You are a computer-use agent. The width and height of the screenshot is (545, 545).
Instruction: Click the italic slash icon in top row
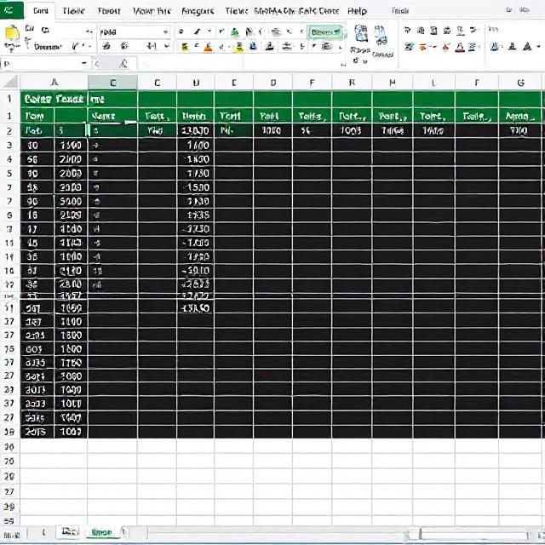pos(198,32)
